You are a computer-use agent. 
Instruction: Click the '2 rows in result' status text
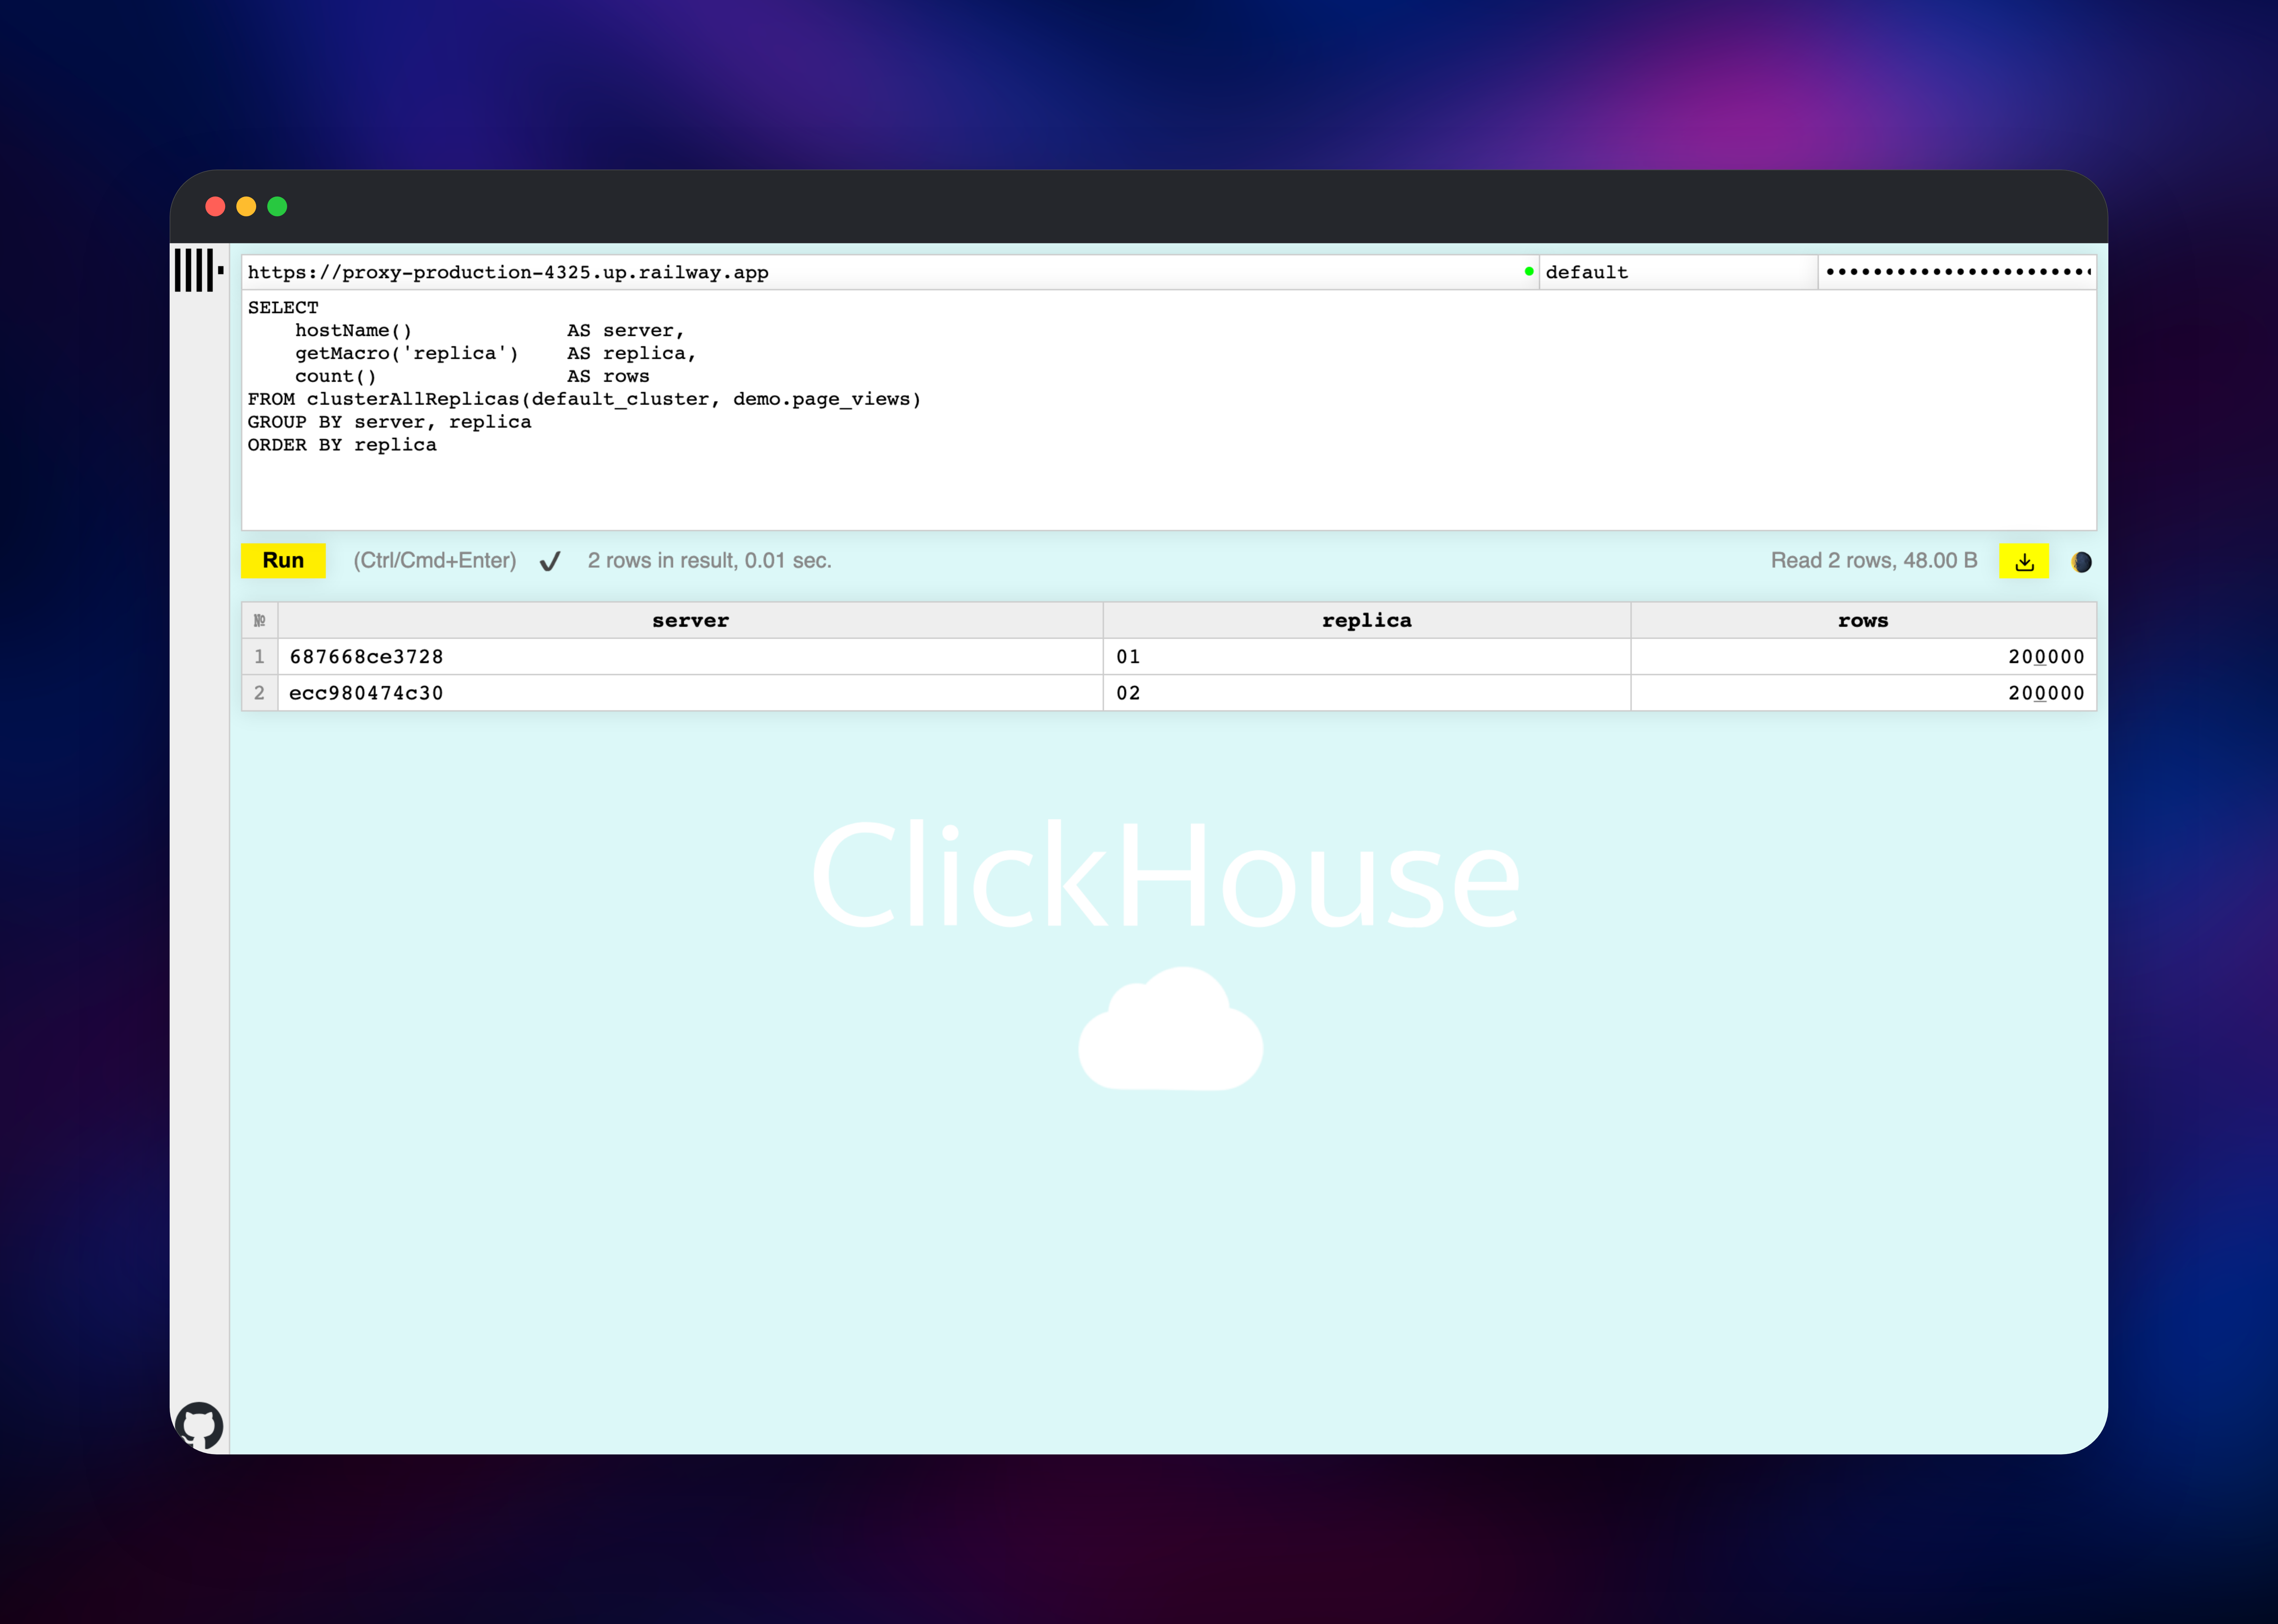(709, 561)
